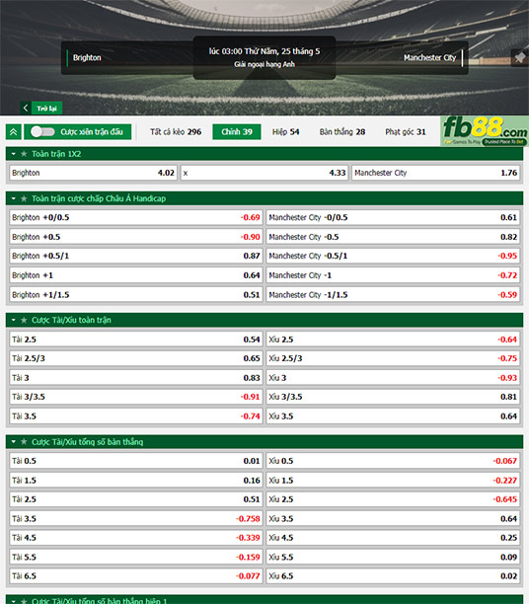Click the pin icon beside Manchester City header
The height and width of the screenshot is (604, 529).
pos(520,58)
